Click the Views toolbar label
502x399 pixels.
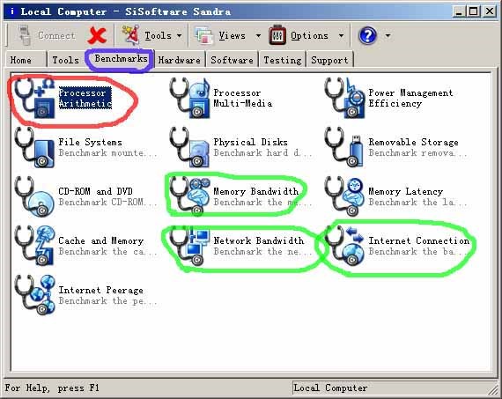233,35
